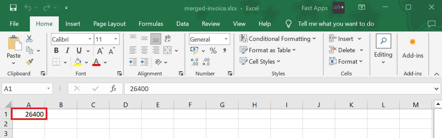Open the Alignment settings dialog launcher

[181, 73]
